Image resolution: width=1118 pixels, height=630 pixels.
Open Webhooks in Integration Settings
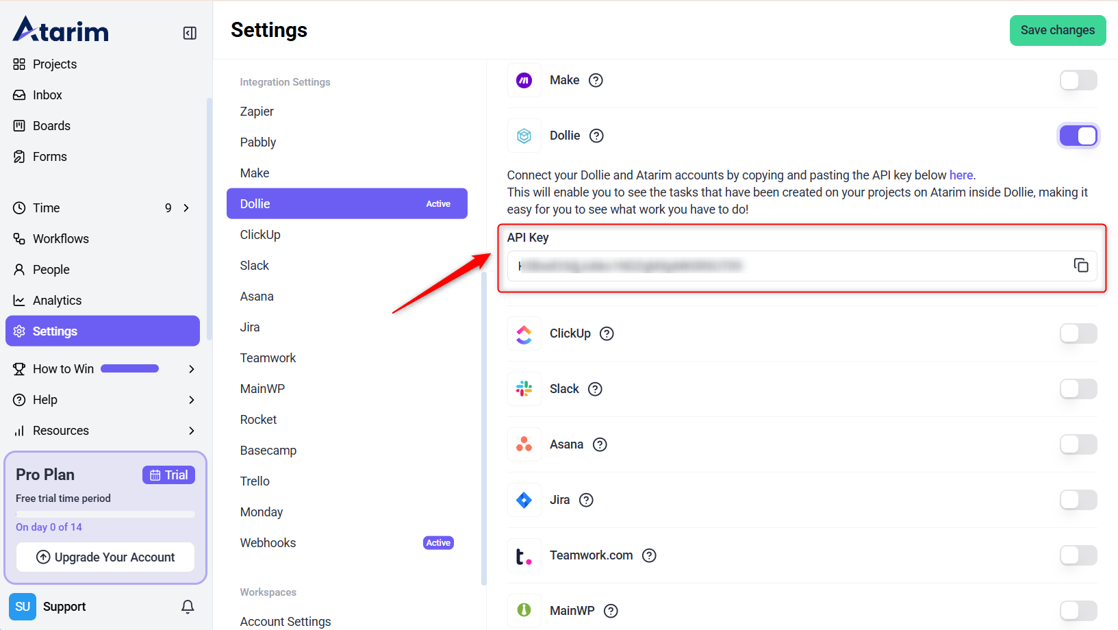coord(268,543)
